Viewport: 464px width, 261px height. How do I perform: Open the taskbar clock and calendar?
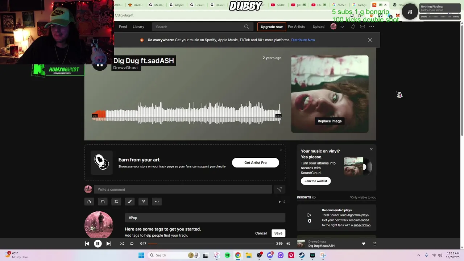click(x=453, y=255)
